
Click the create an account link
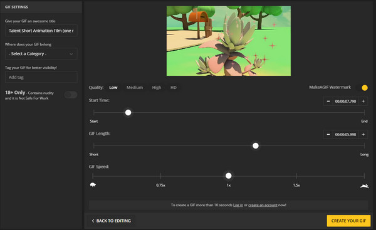pos(263,205)
